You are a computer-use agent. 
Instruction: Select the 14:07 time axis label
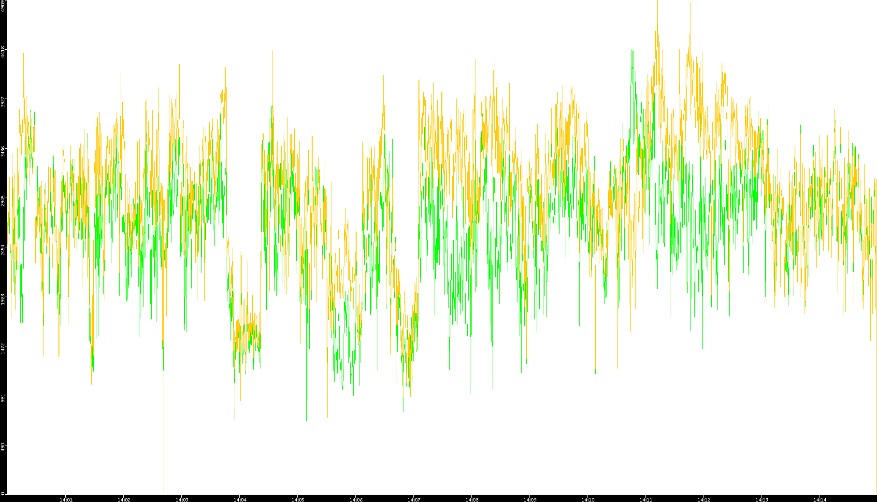coord(414,500)
